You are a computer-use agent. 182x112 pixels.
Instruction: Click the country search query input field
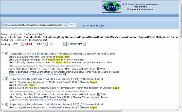pos(34,25)
